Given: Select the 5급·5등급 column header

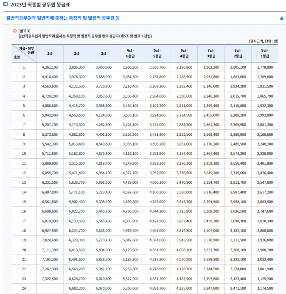Looking at the screenshot, I should click(x=157, y=53).
